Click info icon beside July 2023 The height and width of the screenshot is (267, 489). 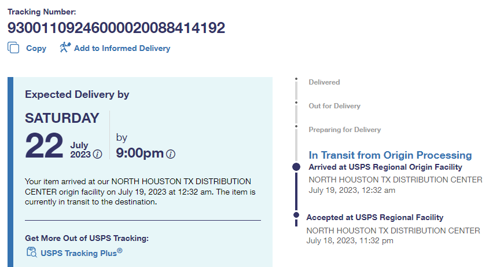click(98, 154)
